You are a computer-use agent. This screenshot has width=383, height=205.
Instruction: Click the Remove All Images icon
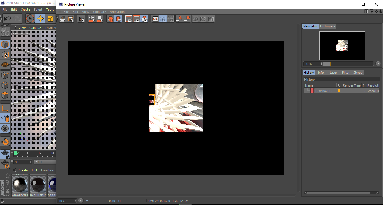click(118, 19)
